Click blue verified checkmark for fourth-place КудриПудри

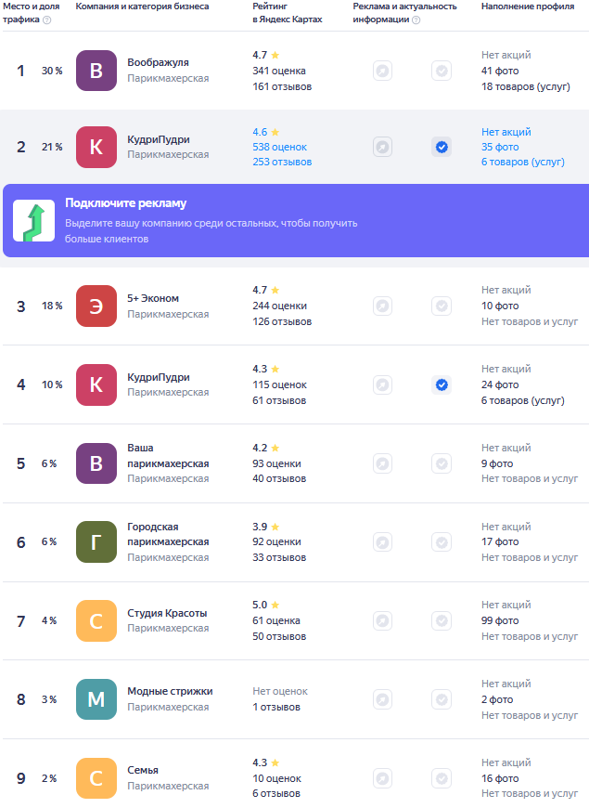442,384
